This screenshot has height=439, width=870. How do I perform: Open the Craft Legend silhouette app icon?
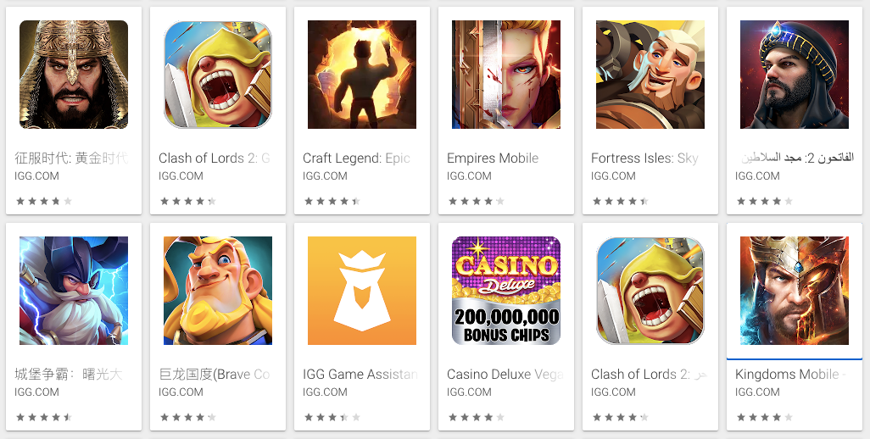tap(362, 75)
